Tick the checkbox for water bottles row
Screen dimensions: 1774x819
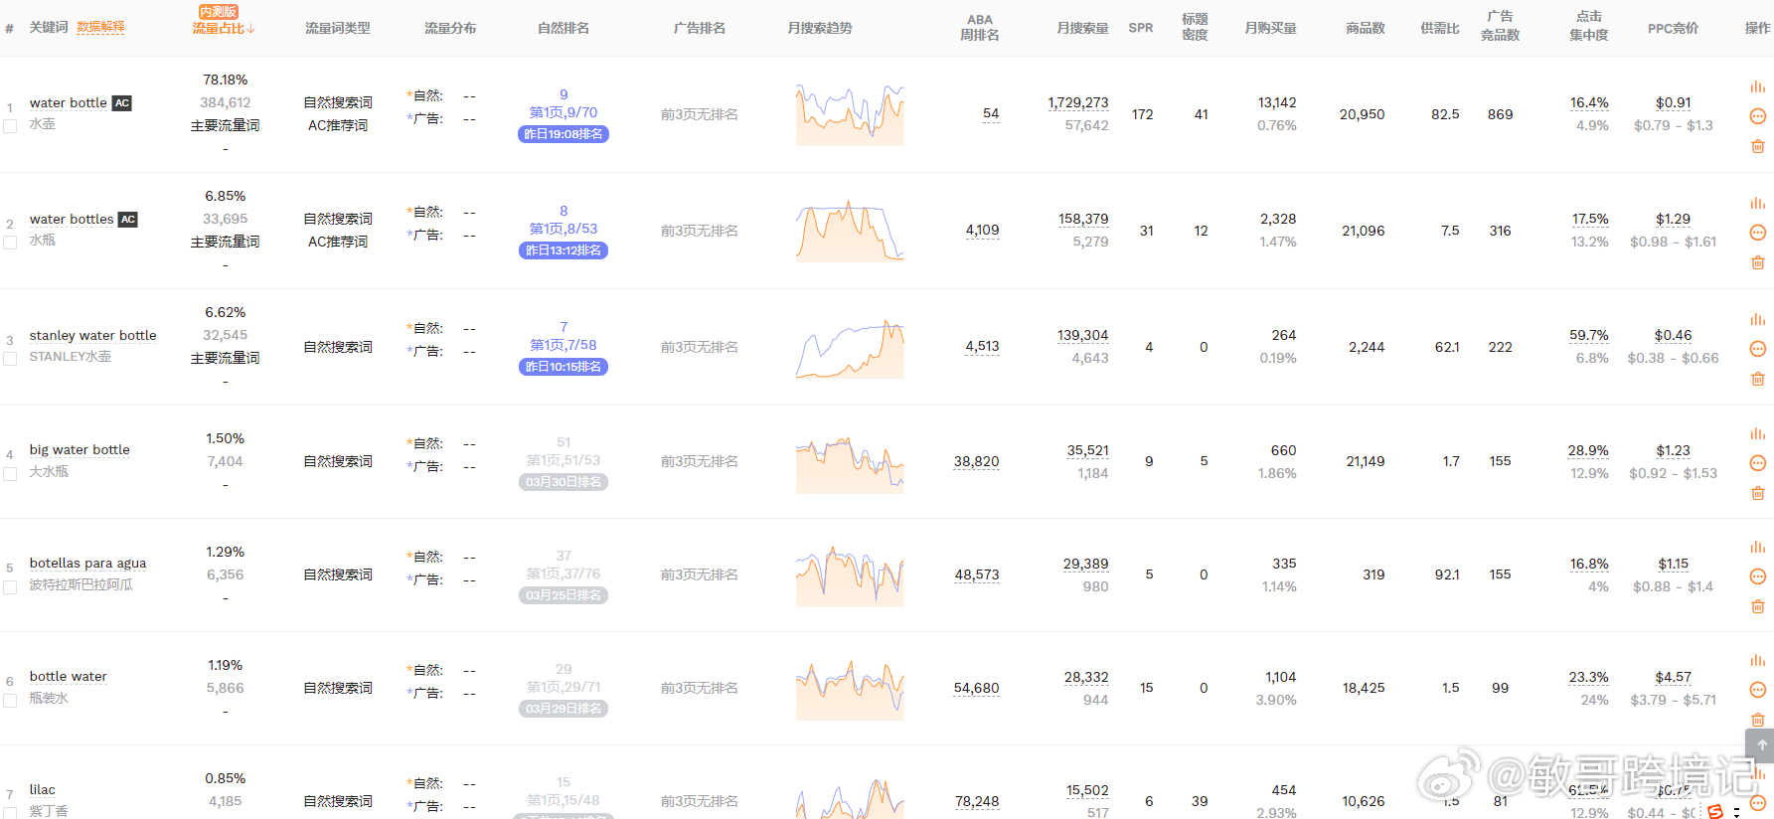pyautogui.click(x=10, y=243)
